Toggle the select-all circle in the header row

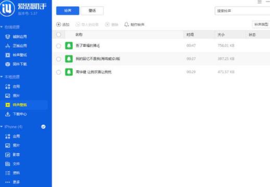[x=59, y=35]
